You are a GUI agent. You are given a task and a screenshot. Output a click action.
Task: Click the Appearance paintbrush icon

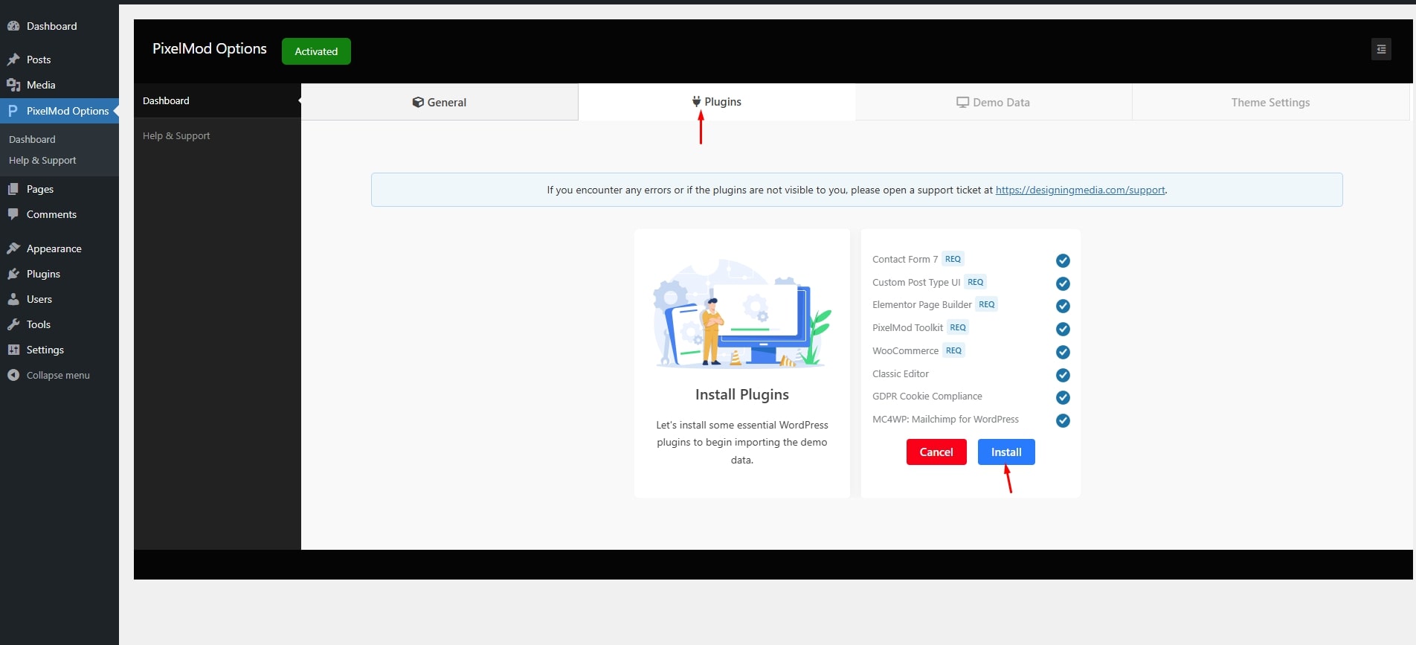click(13, 248)
